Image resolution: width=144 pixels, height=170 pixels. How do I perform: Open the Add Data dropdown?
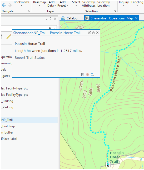pos(52,4)
